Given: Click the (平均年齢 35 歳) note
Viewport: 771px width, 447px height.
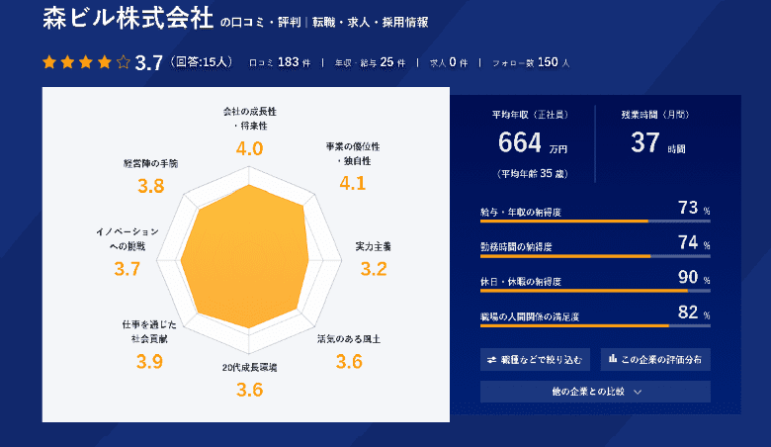Looking at the screenshot, I should (532, 174).
